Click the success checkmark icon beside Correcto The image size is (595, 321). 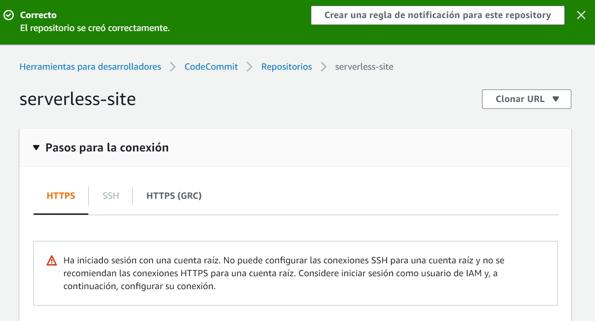pos(9,15)
